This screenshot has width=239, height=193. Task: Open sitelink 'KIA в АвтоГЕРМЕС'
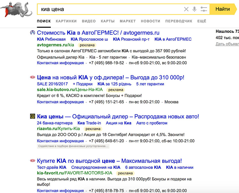coord(173,39)
